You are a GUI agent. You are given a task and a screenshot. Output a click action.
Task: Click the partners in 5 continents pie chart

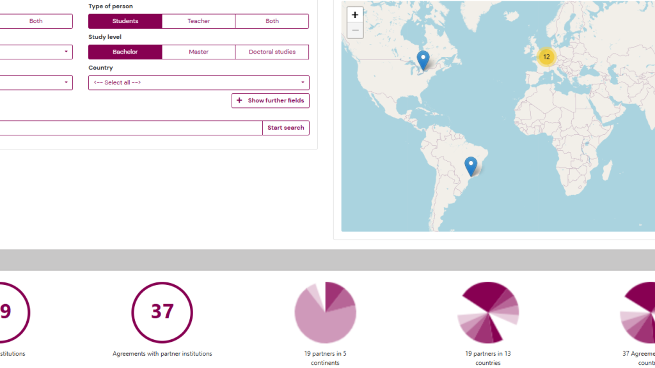point(325,312)
